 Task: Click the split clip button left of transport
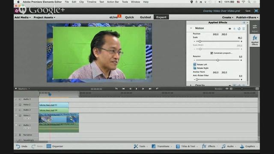click(116, 89)
